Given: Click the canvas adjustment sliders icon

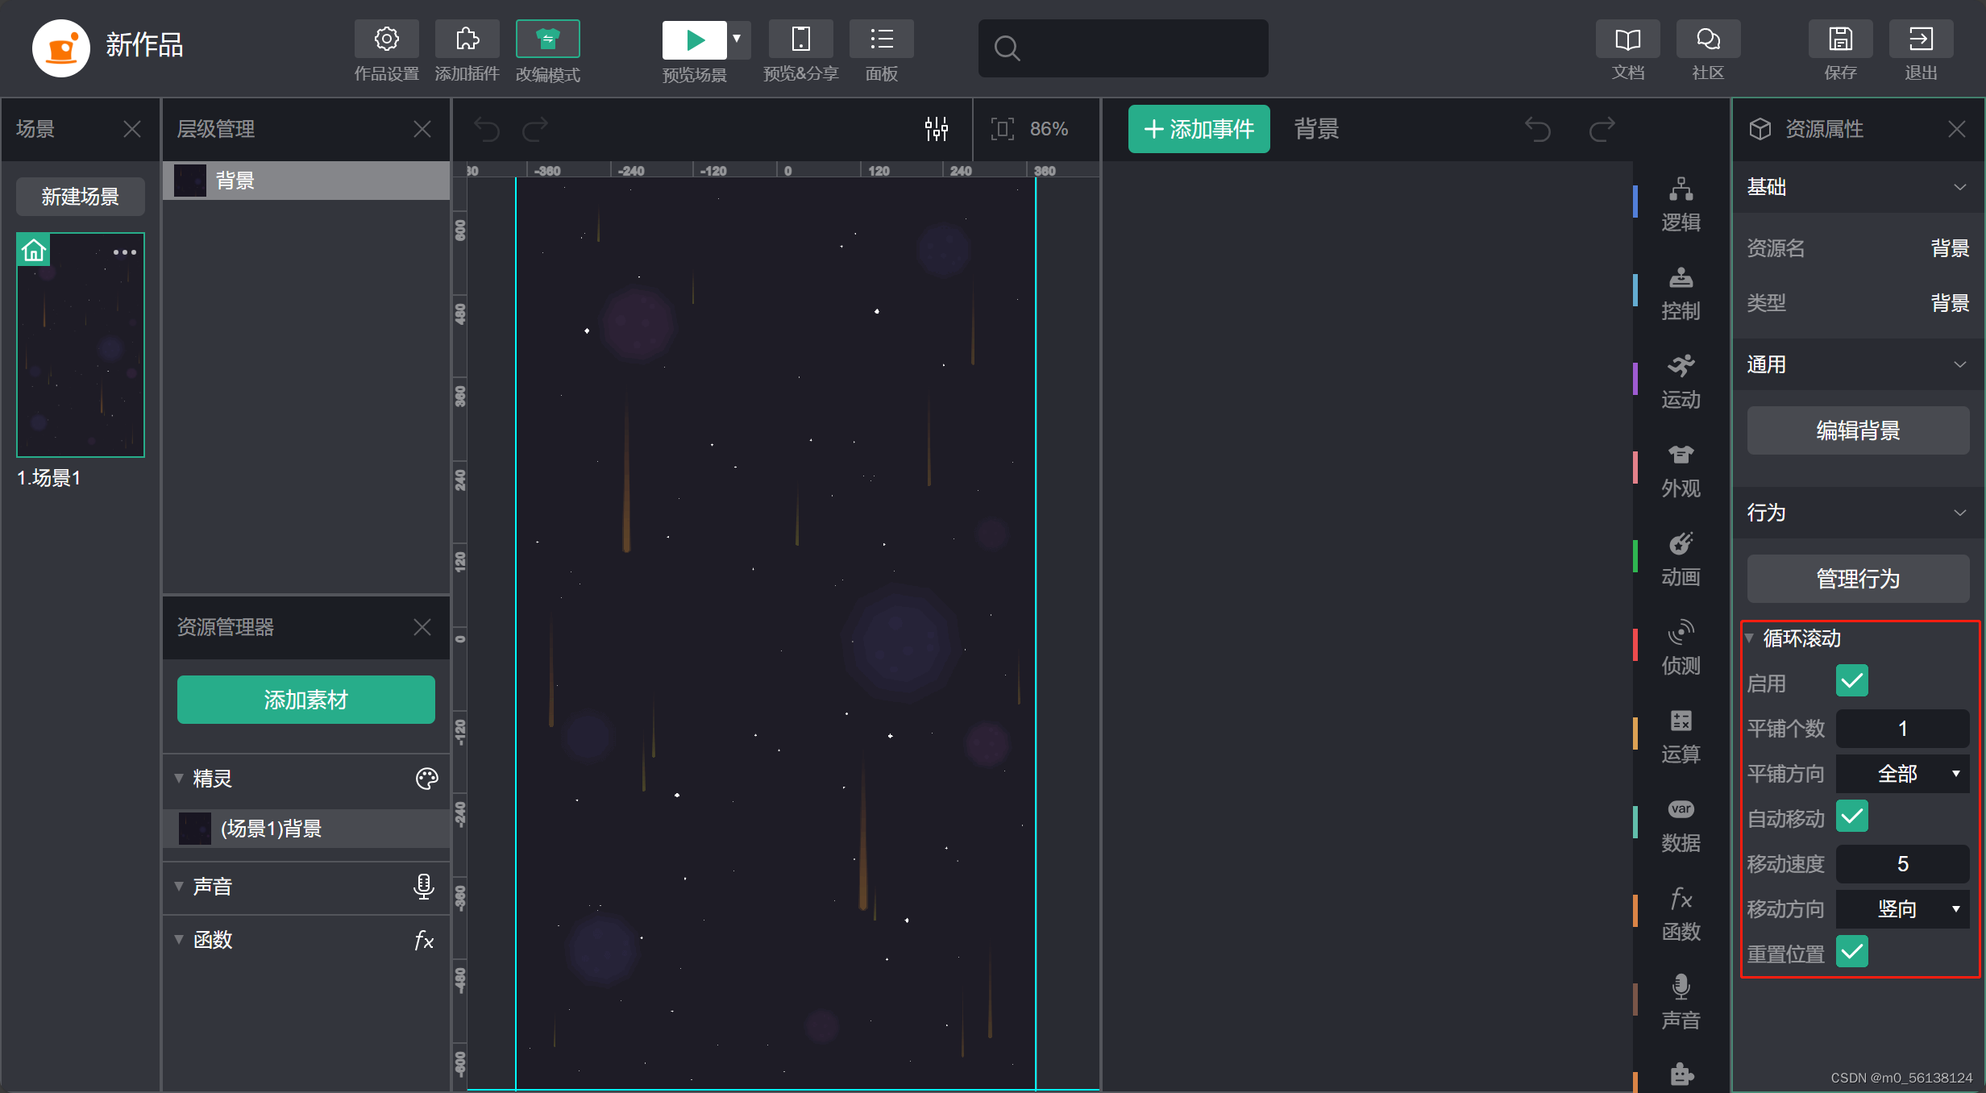Looking at the screenshot, I should pos(937,129).
